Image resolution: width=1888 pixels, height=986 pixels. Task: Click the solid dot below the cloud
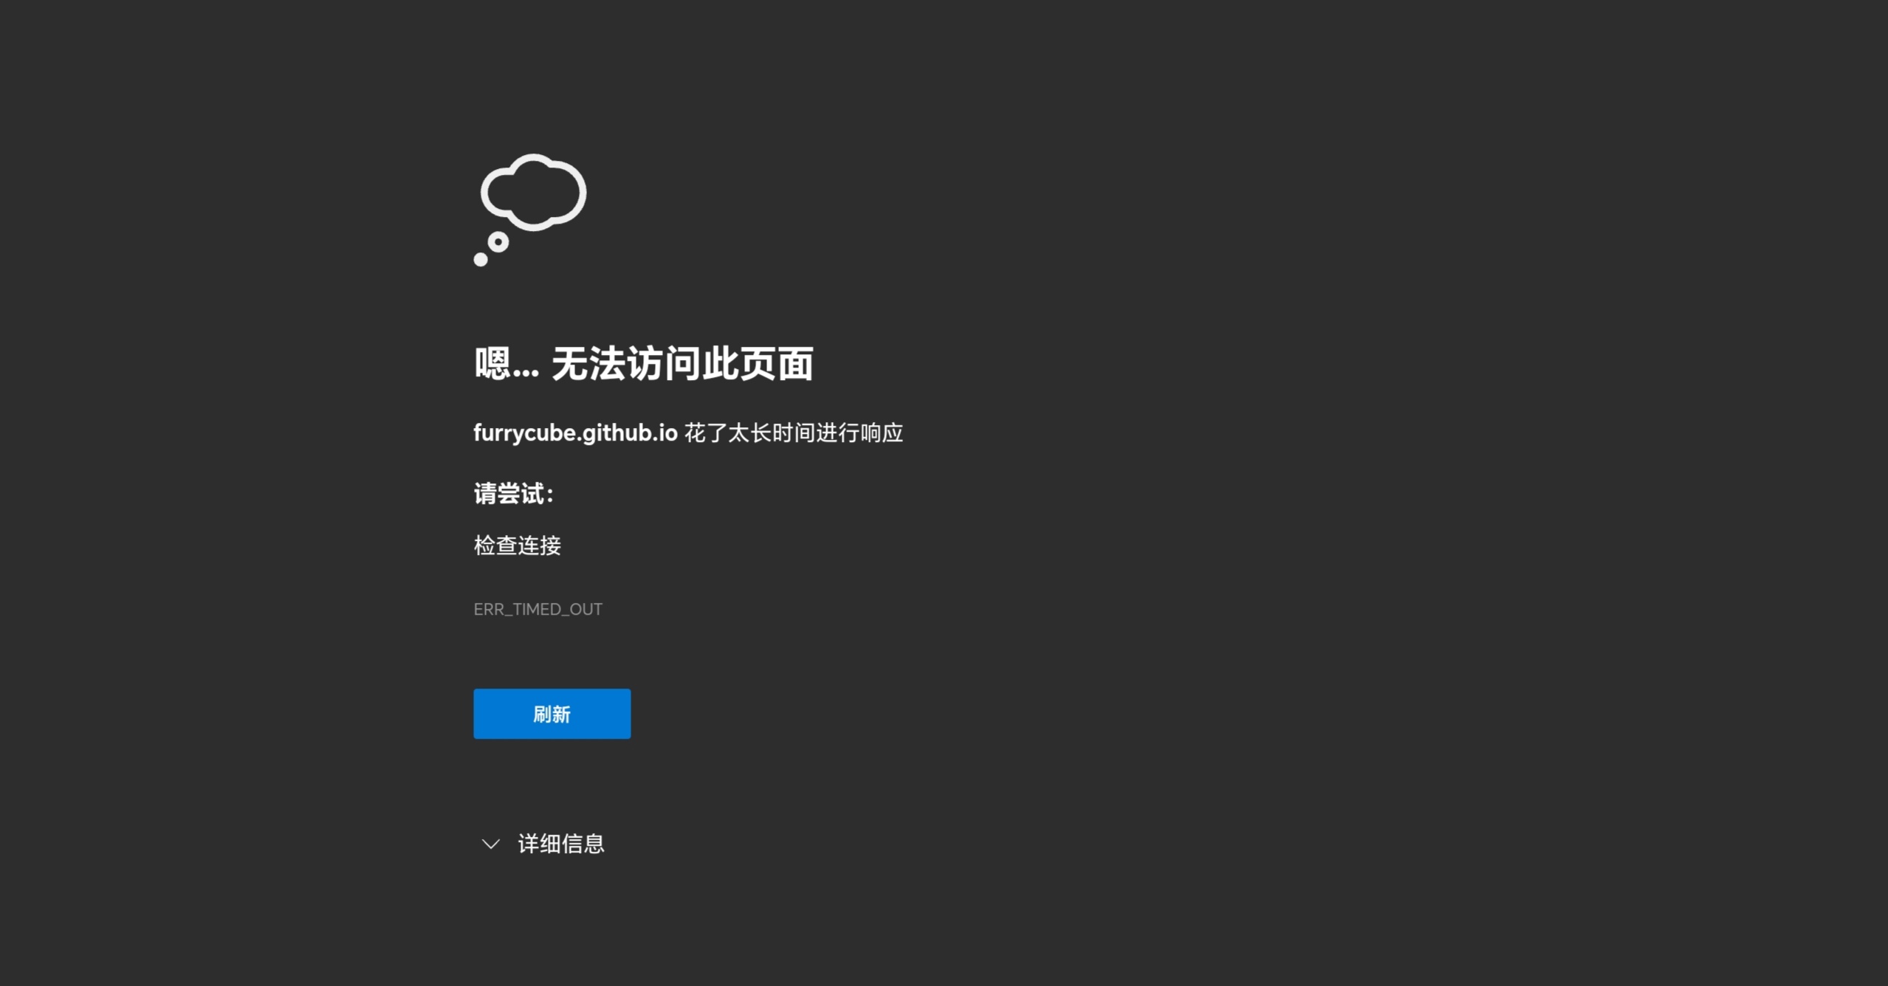pos(481,259)
